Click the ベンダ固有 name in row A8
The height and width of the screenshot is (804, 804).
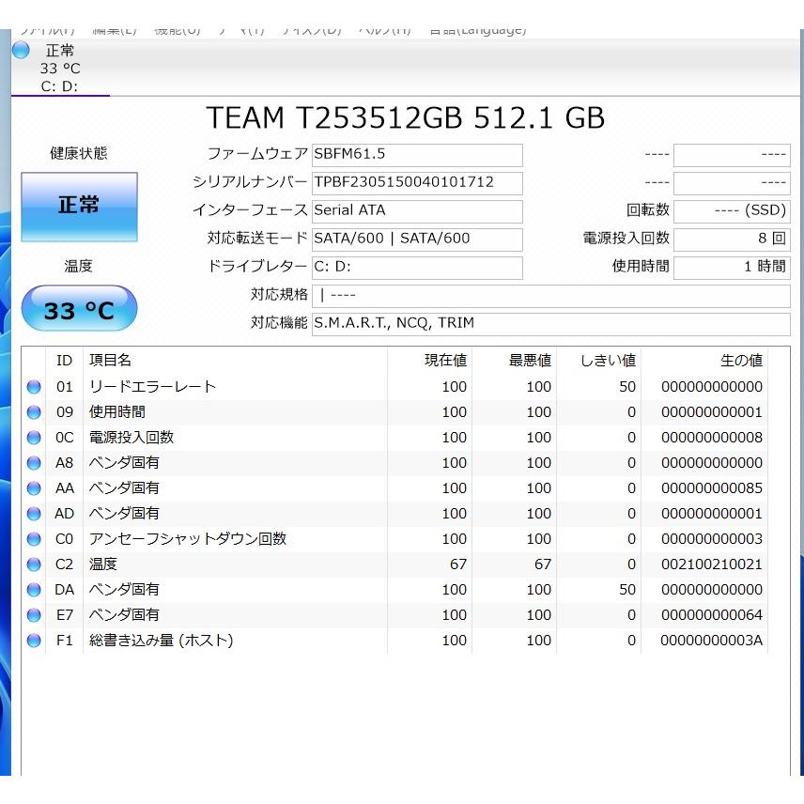pyautogui.click(x=124, y=463)
